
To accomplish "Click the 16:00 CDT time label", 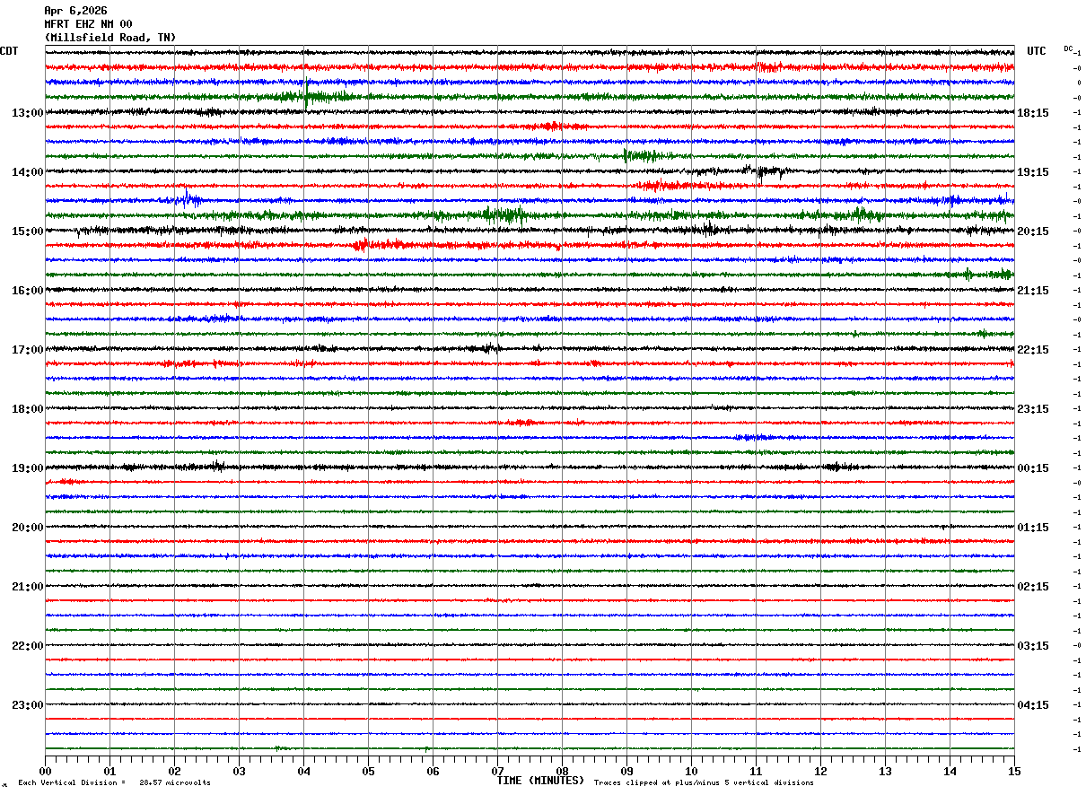I will (28, 290).
